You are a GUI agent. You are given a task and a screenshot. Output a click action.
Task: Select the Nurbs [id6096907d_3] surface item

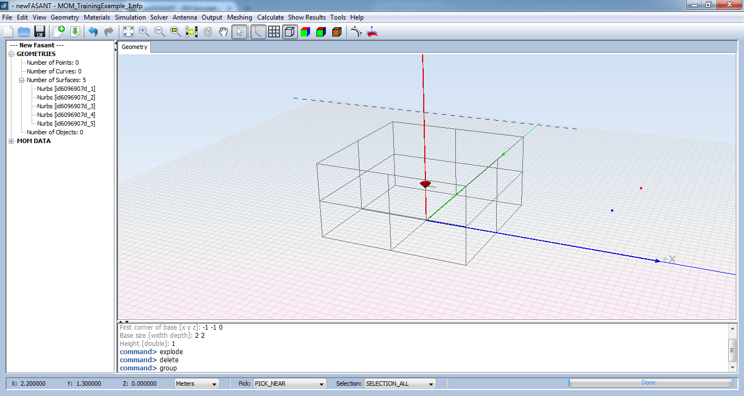(x=66, y=106)
